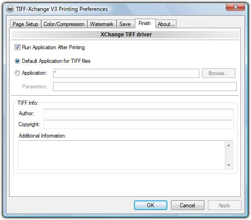The width and height of the screenshot is (251, 220).
Task: Close the Printing Preferences dialog
Action: click(235, 7)
